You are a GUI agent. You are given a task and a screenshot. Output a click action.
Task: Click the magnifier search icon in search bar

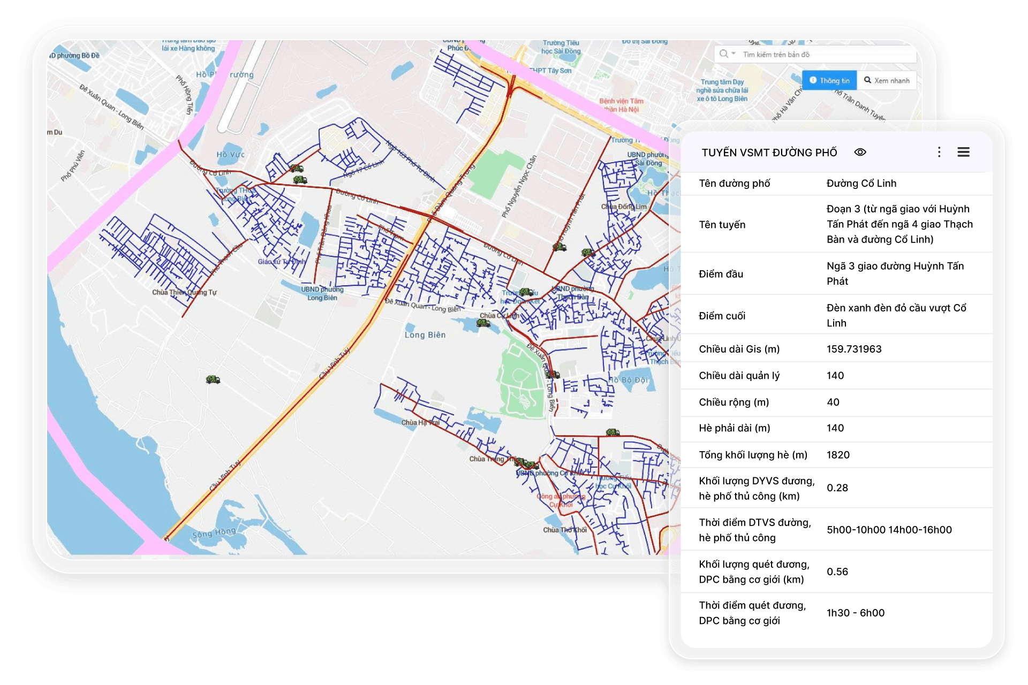click(x=724, y=54)
